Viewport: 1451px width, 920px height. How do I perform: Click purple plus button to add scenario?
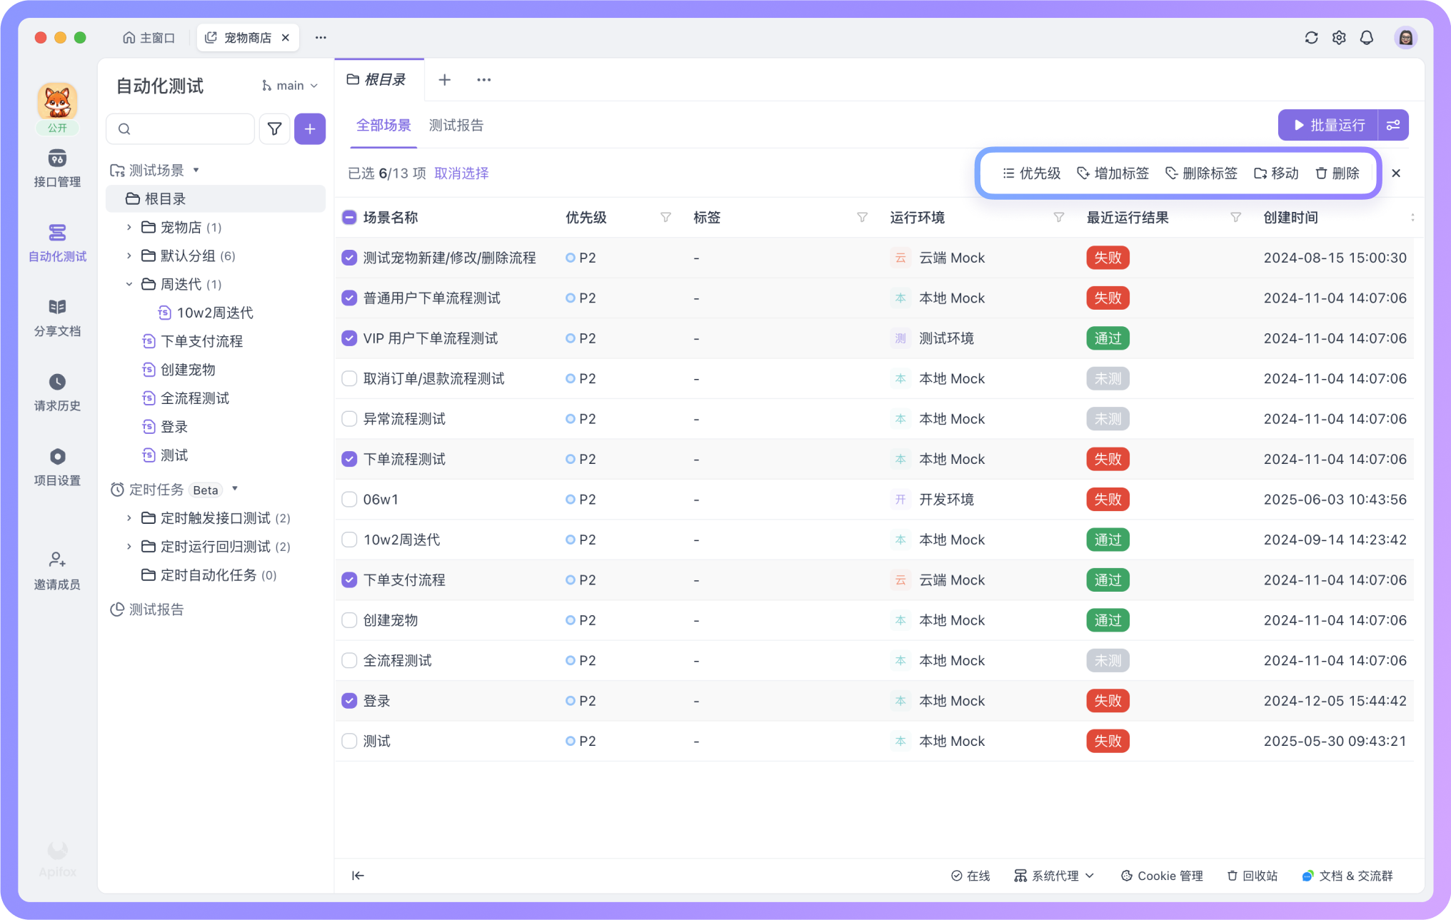pyautogui.click(x=310, y=129)
